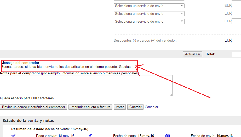Screen dimensions: 241x137
Task: Click 'Imprimir etiqueta o factura' button
Action: (x=90, y=107)
